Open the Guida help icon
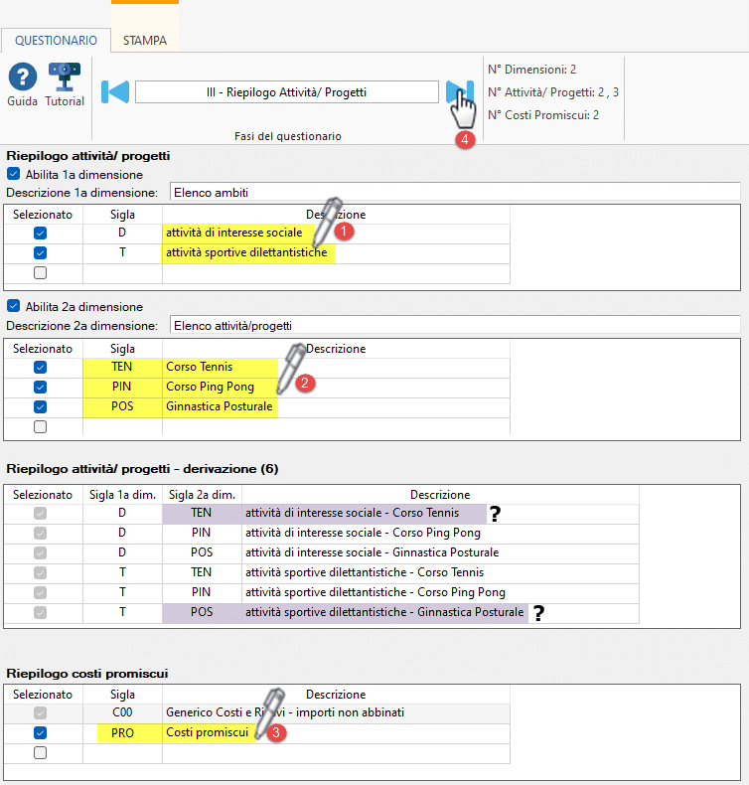 click(x=22, y=77)
